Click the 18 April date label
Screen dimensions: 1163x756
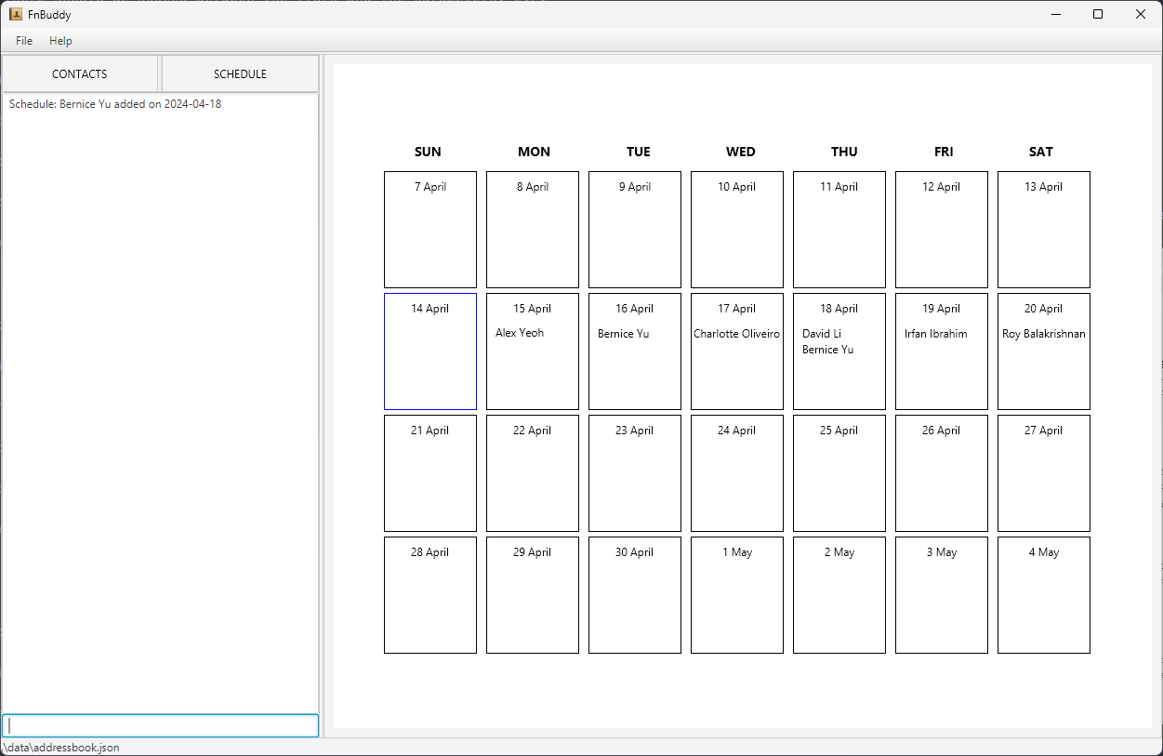point(839,309)
